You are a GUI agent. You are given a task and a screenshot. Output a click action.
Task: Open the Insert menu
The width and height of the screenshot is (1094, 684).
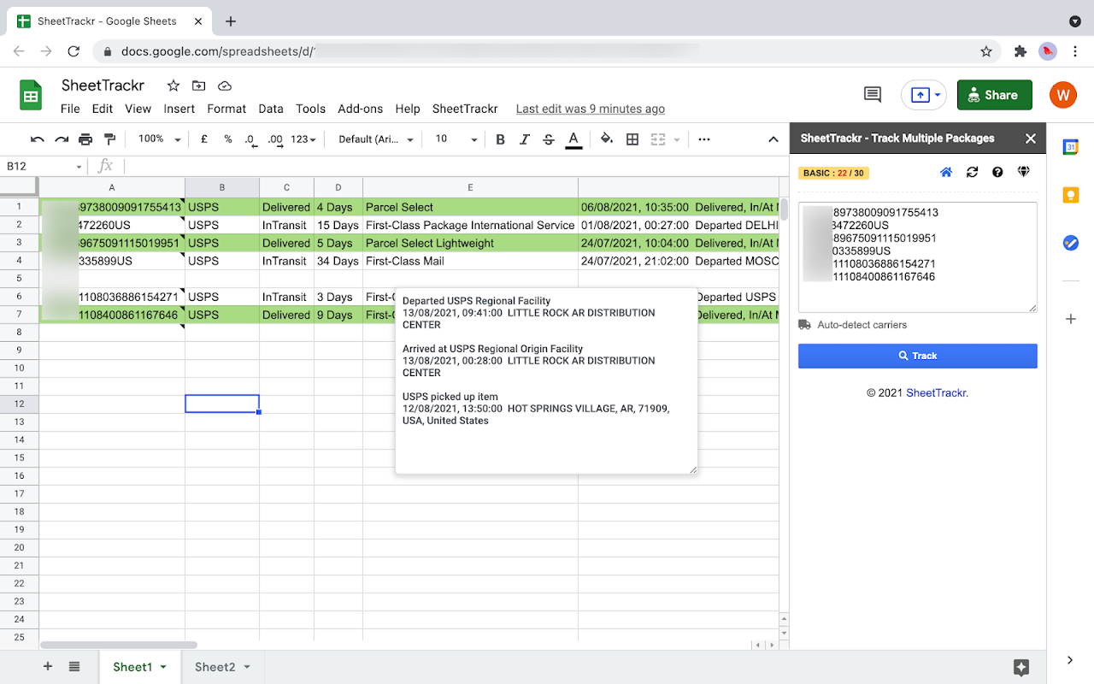tap(179, 109)
